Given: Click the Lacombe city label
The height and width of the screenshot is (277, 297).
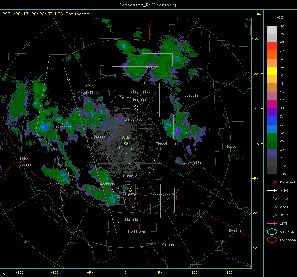Looking at the screenshot, I should point(142,83).
